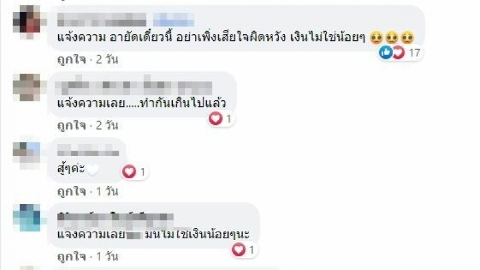Open third commenter's avatar beside 'สู้ๆค่ะ'

pos(27,155)
